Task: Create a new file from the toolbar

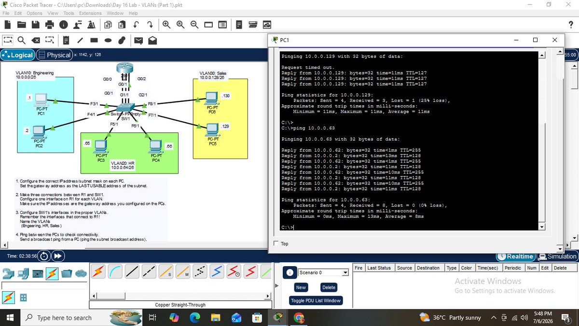Action: [8, 24]
